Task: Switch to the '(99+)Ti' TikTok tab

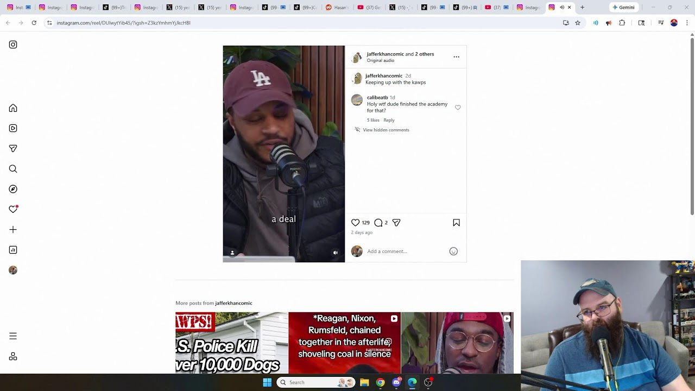Action: (x=113, y=8)
